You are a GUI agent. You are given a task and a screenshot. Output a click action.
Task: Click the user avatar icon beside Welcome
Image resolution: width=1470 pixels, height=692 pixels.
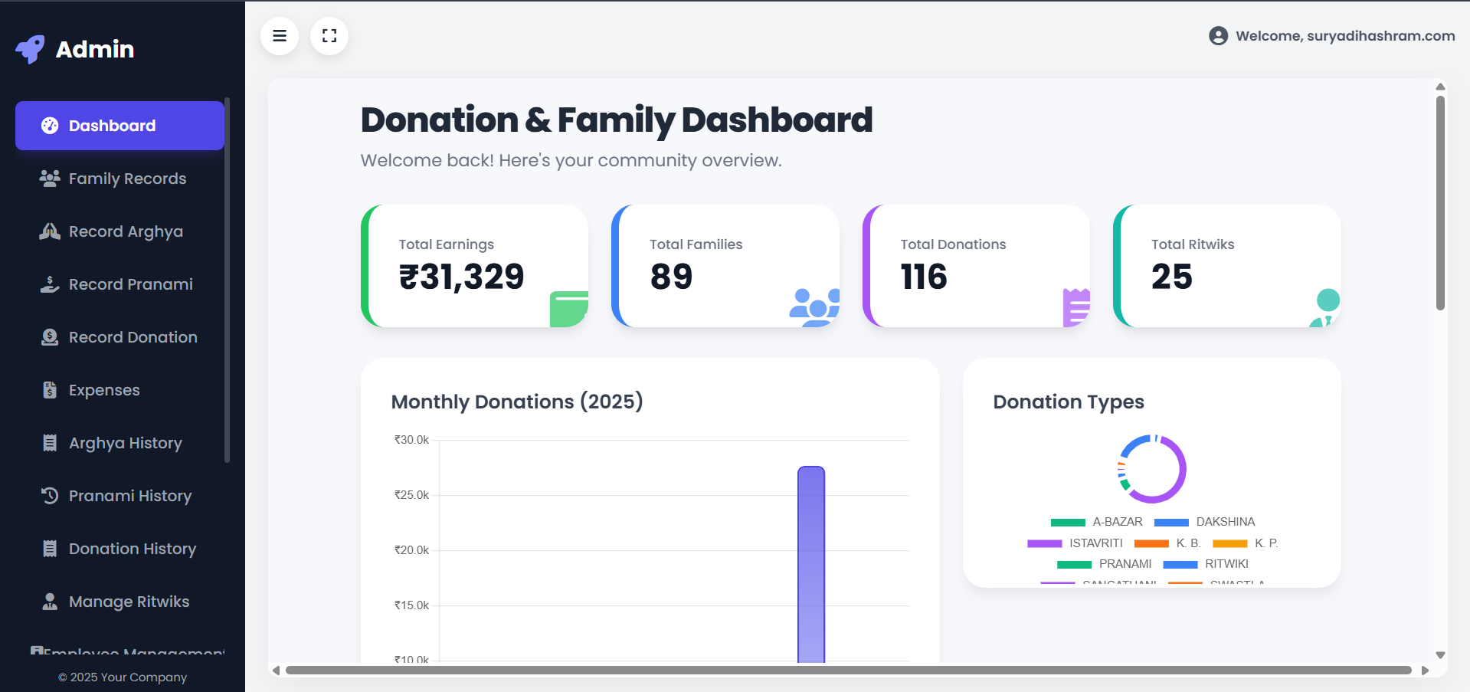(x=1218, y=36)
